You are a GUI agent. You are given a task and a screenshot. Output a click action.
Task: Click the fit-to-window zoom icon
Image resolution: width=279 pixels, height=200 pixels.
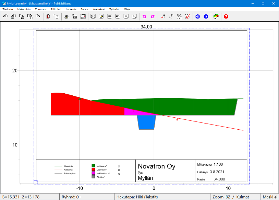93,16
